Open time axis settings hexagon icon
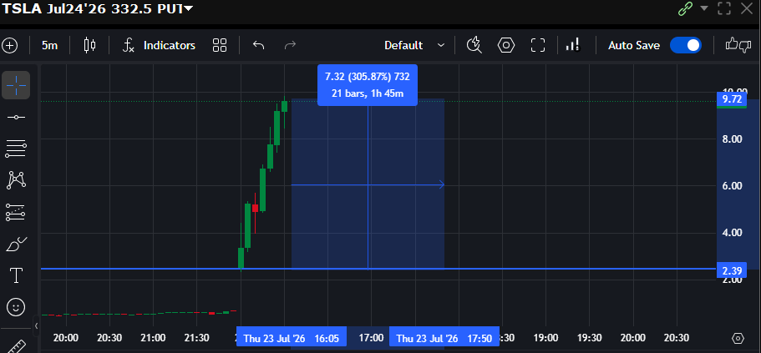Viewport: 761px width, 353px height. pos(738,338)
